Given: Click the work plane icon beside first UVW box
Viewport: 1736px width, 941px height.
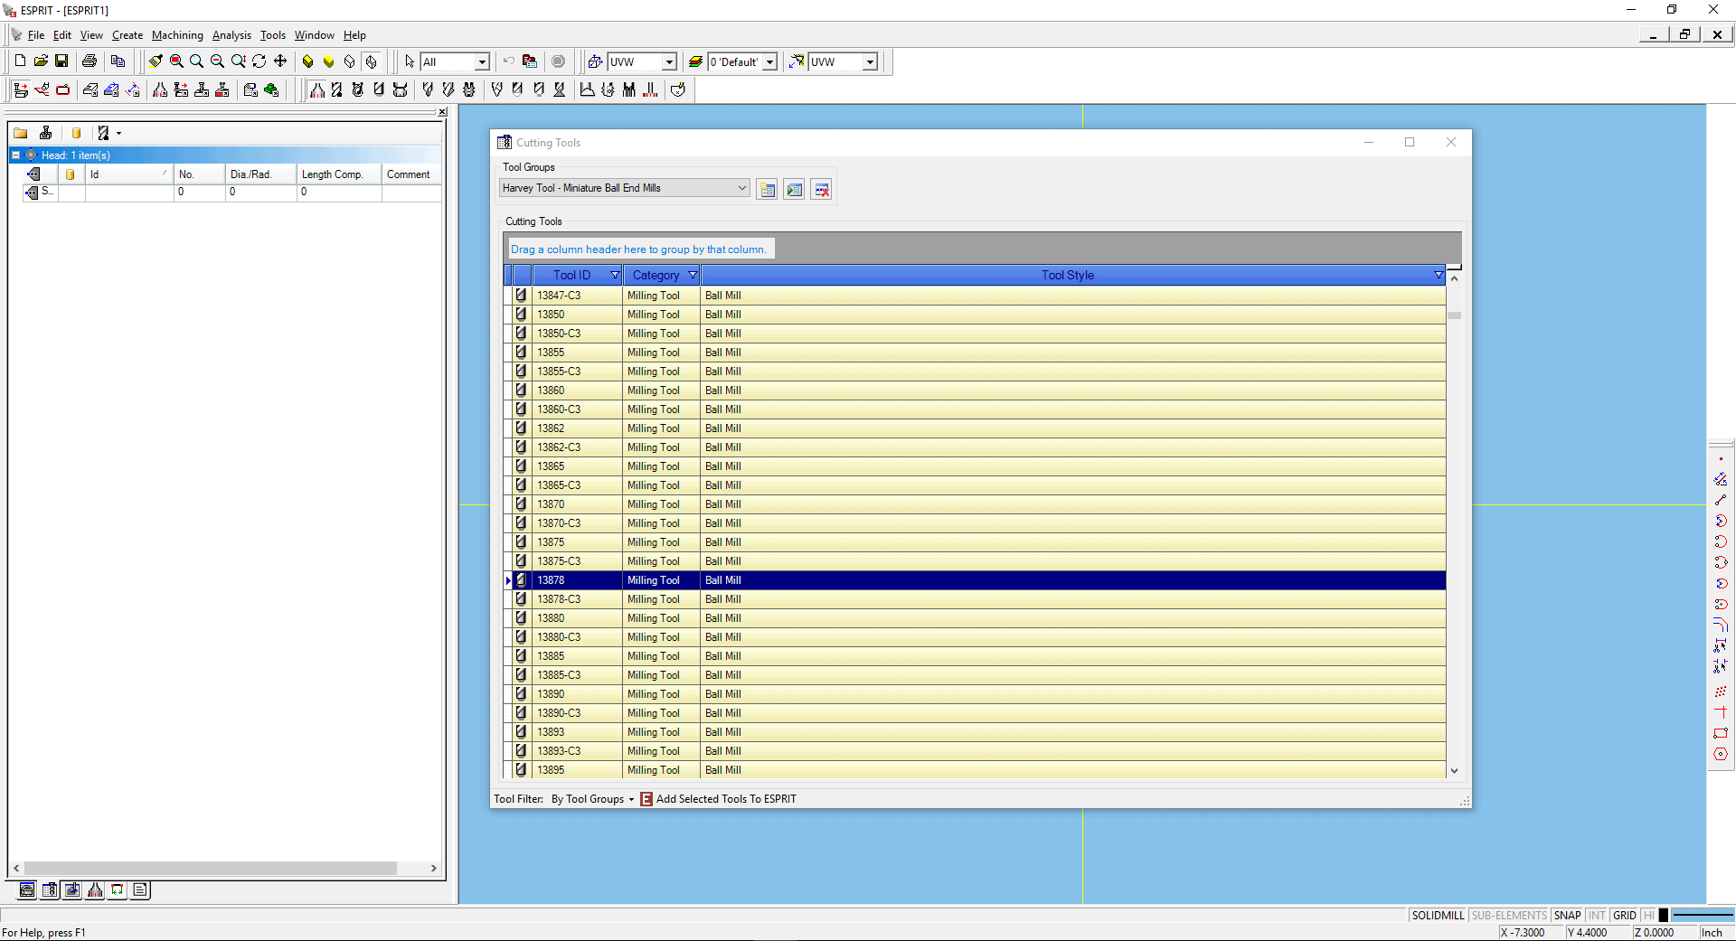Looking at the screenshot, I should 595,61.
